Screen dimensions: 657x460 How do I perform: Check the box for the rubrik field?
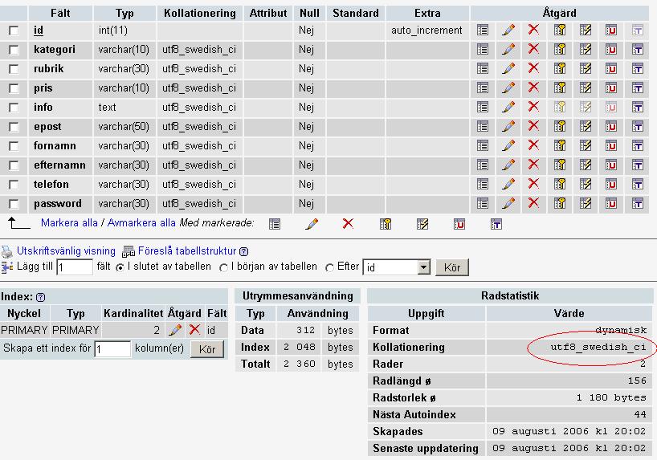(14, 69)
